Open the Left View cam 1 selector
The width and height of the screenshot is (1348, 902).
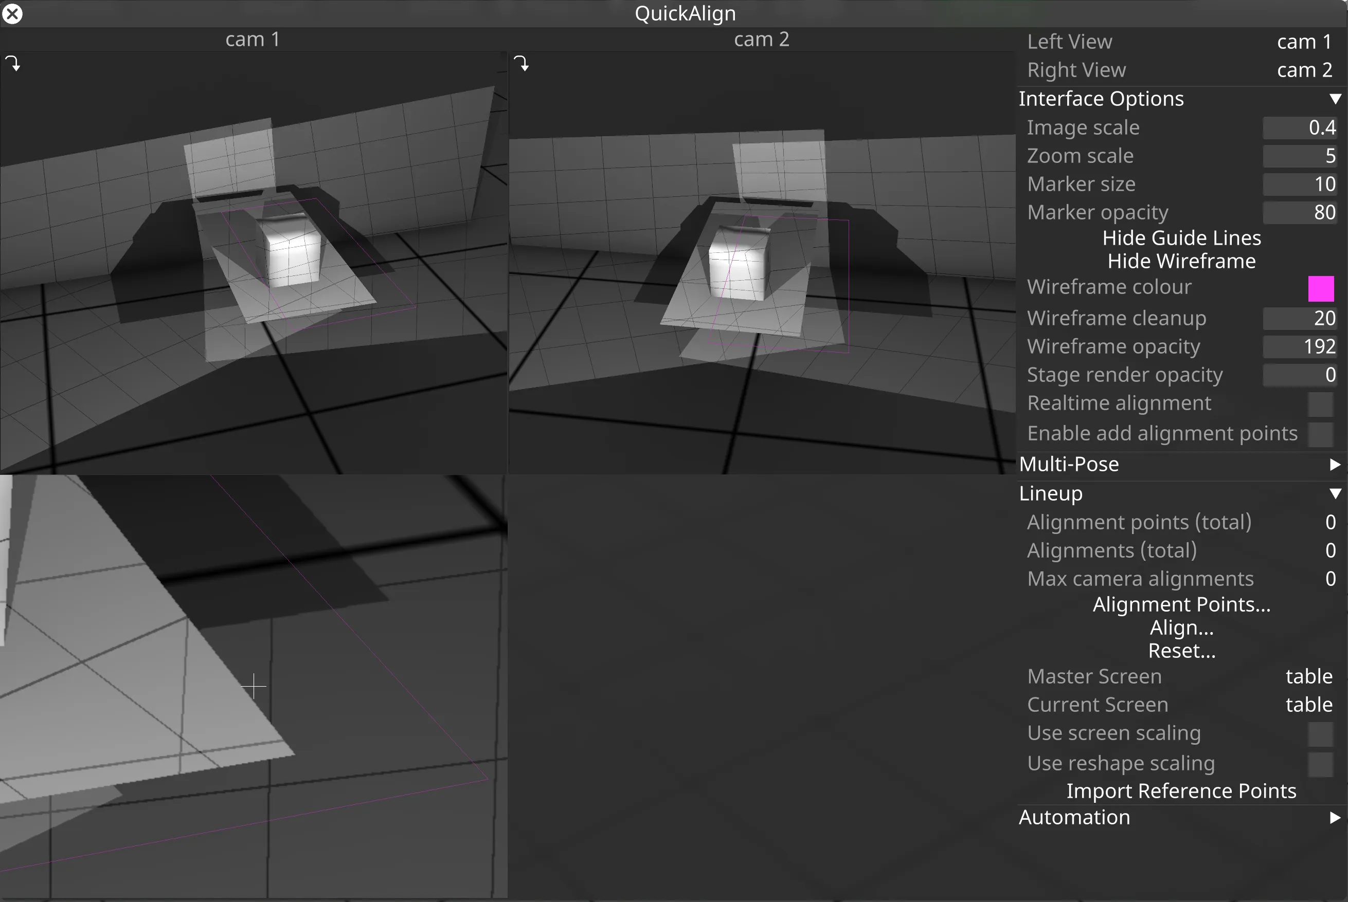[x=1304, y=42]
